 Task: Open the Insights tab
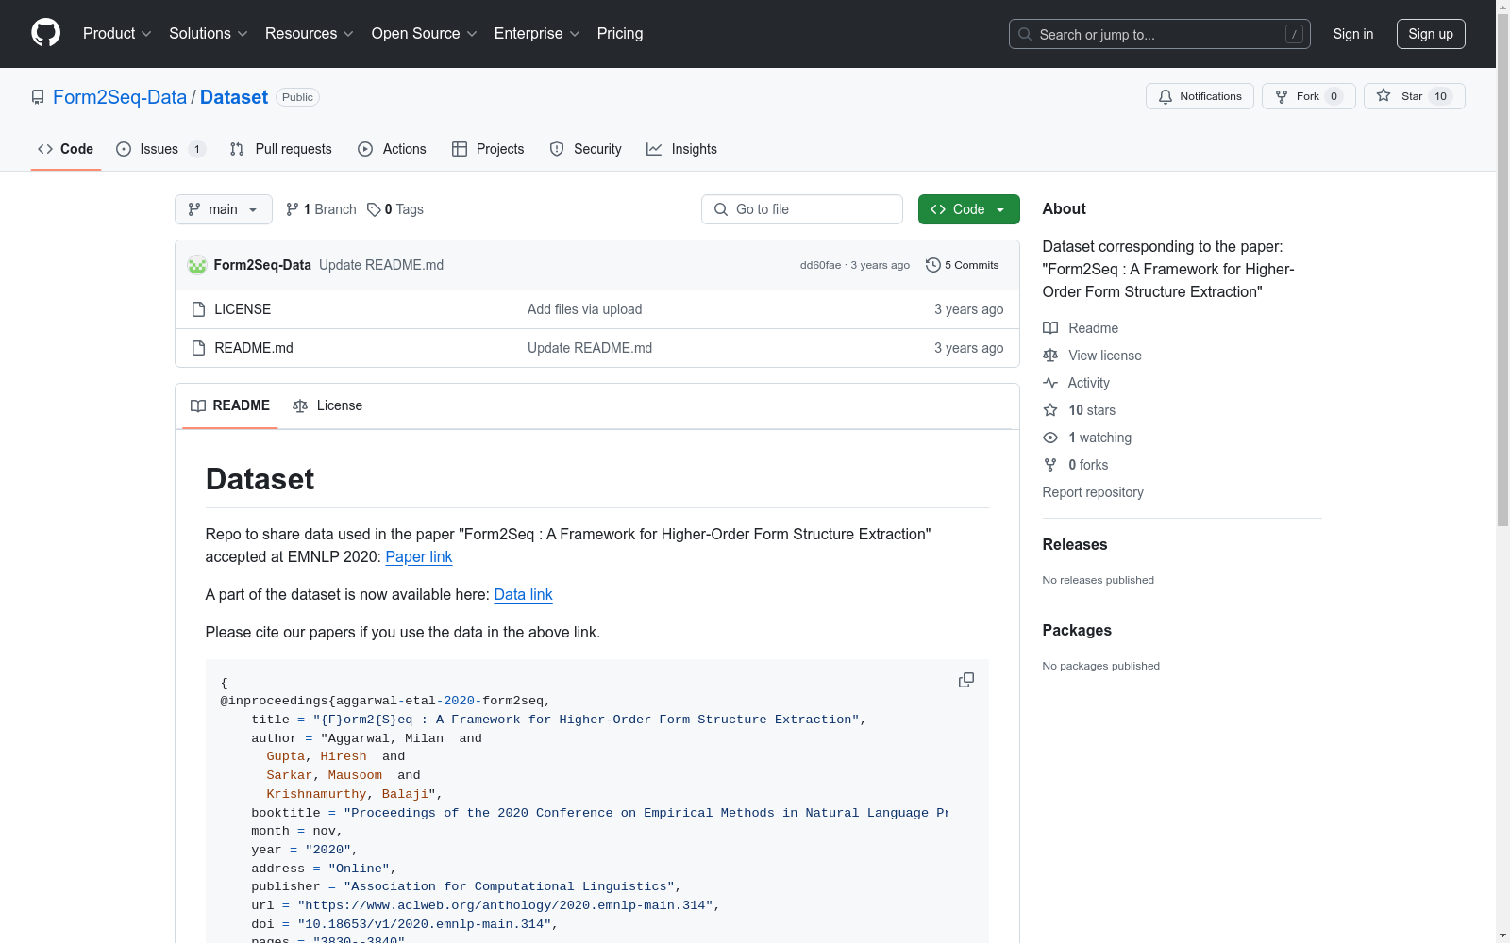(x=681, y=149)
